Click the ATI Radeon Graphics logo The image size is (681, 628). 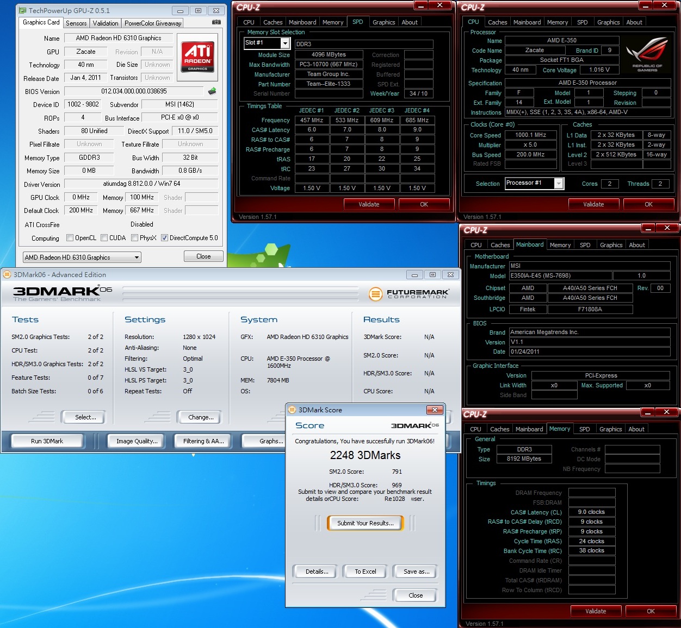tap(197, 56)
